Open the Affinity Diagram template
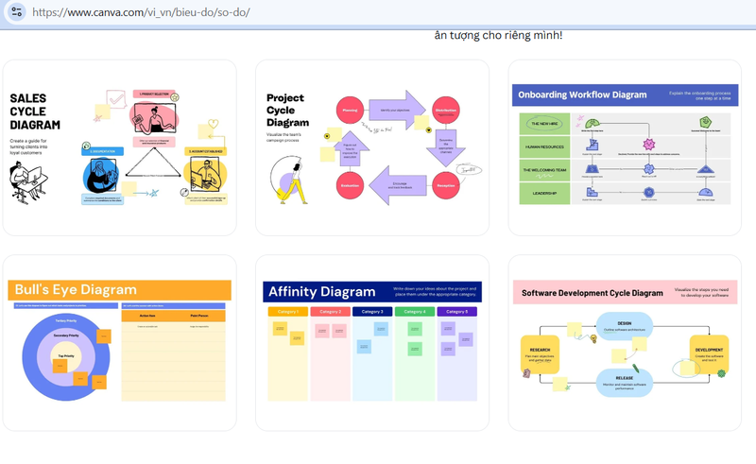The image size is (756, 464). coord(372,342)
